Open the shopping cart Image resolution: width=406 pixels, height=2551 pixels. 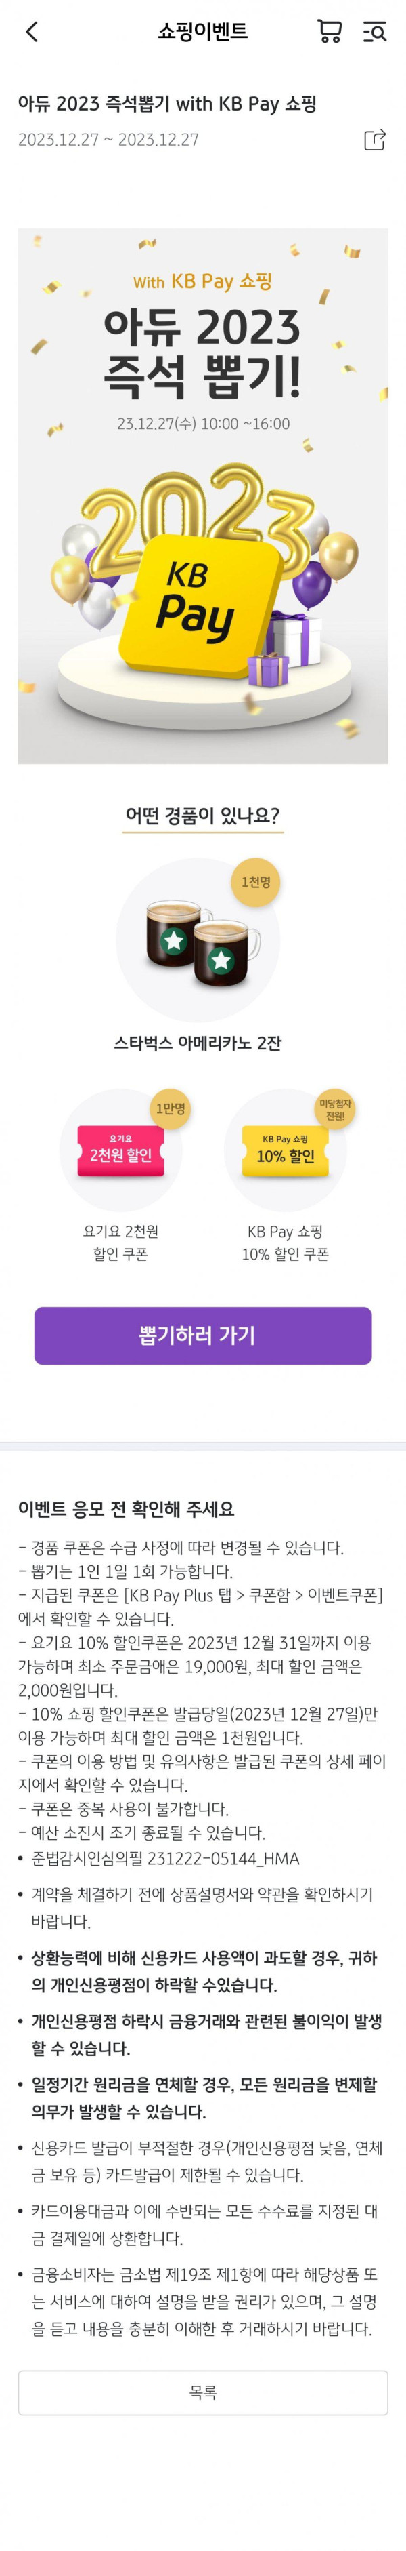pyautogui.click(x=329, y=32)
